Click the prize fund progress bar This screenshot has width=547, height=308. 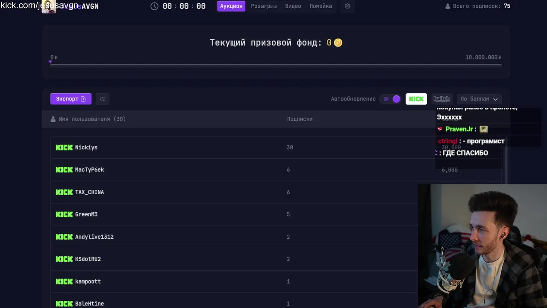pyautogui.click(x=276, y=65)
